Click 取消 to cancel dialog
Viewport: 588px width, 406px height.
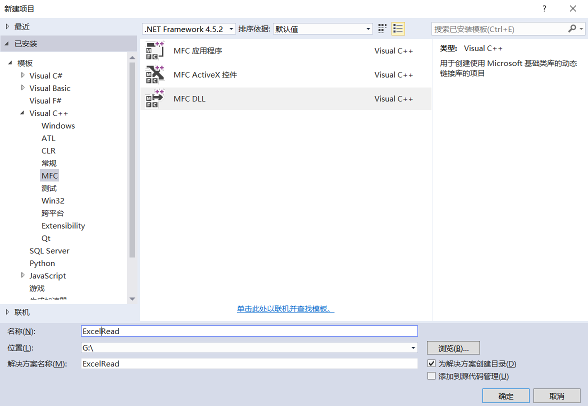click(557, 396)
